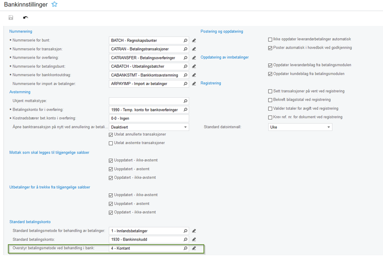Open lookup for Nummerserie for bunt
383x257 pixels.
pos(186,40)
